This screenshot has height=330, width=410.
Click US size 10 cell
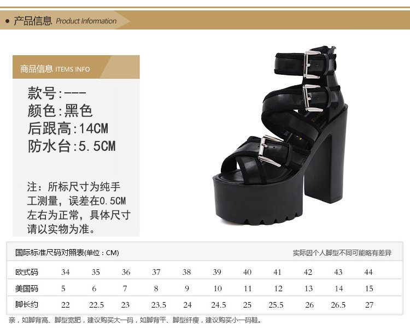pyautogui.click(x=218, y=288)
